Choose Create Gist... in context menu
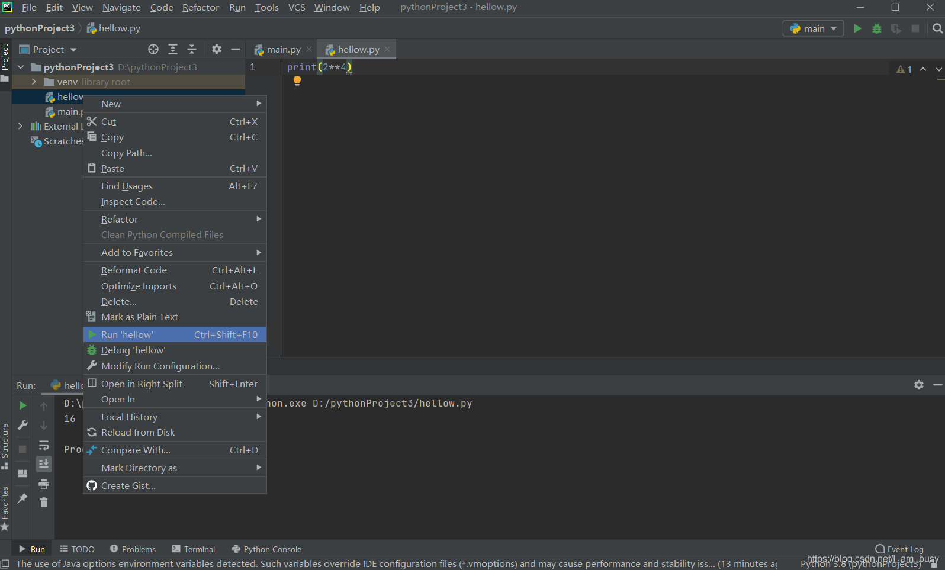The width and height of the screenshot is (945, 570). tap(175, 485)
